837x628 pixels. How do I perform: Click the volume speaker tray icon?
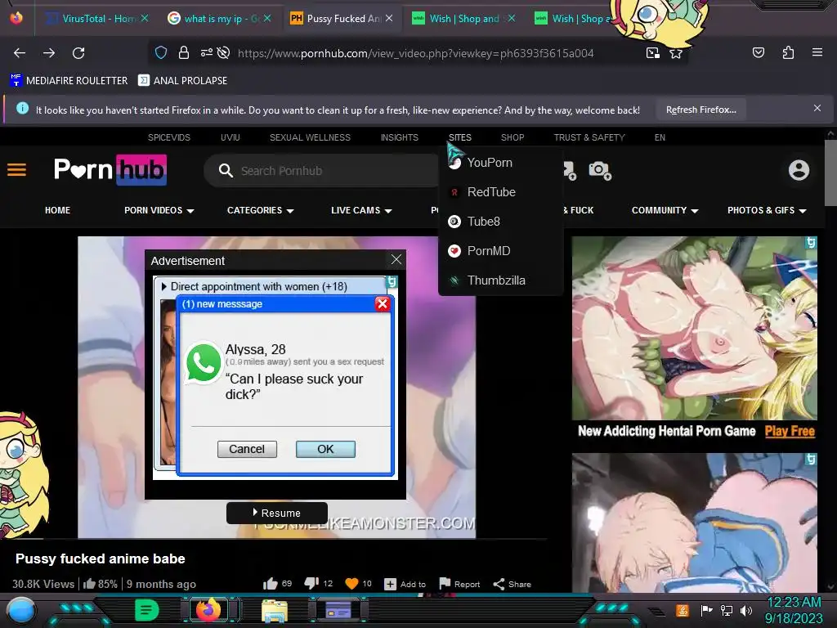(746, 610)
